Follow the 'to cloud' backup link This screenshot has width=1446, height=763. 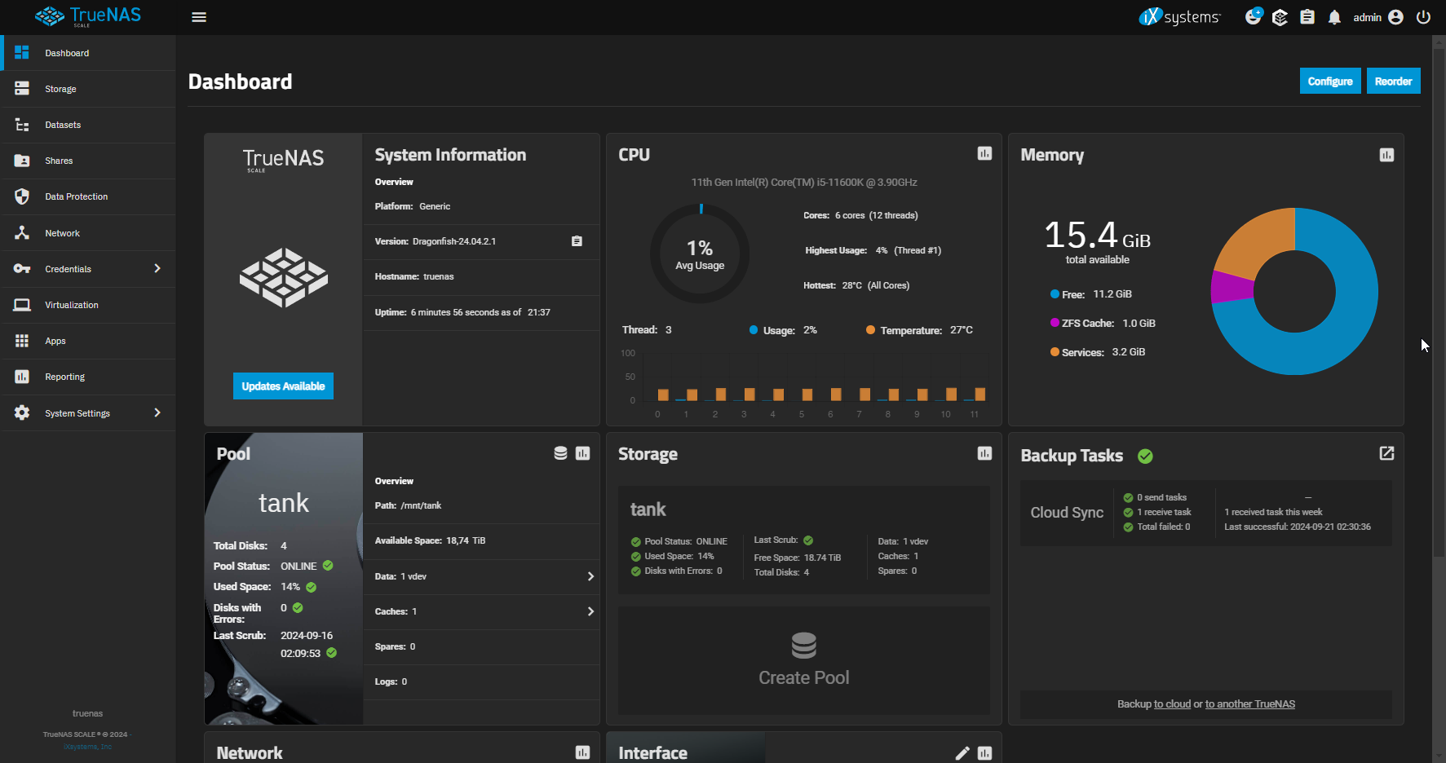coord(1172,704)
